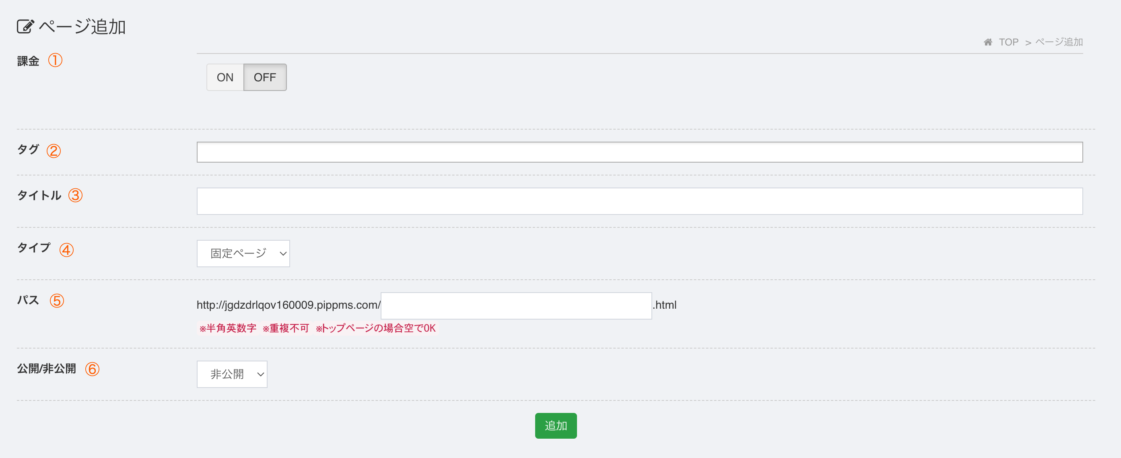
Task: Open the TOP breadcrumb link
Action: point(1008,42)
